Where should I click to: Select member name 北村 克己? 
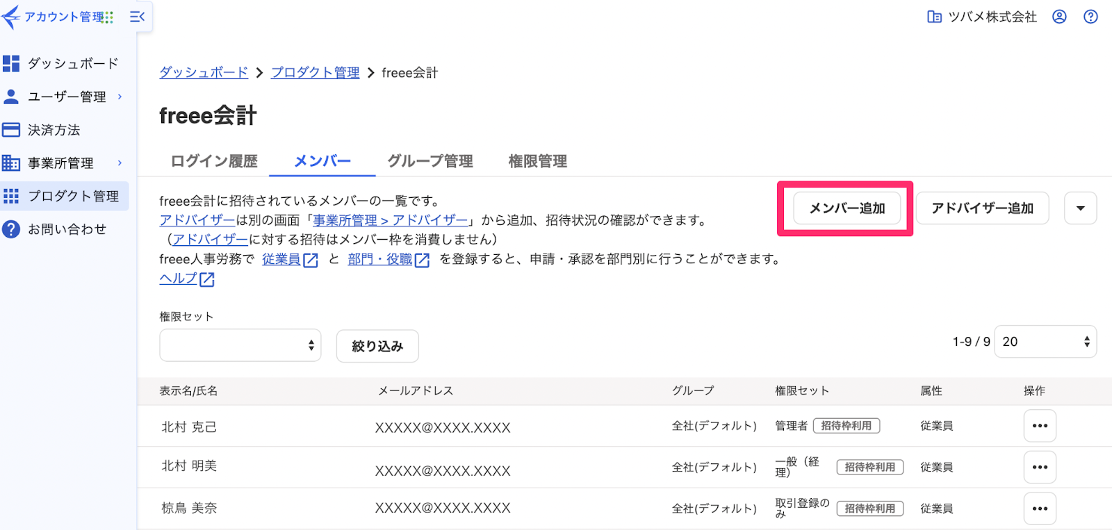[x=189, y=427]
